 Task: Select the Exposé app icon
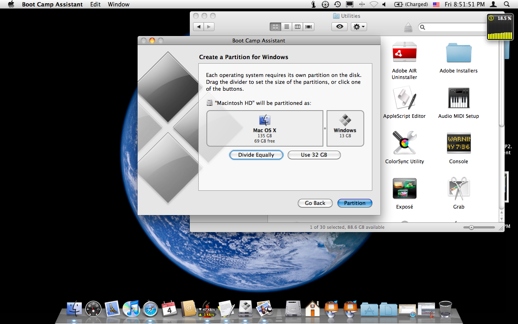click(404, 189)
